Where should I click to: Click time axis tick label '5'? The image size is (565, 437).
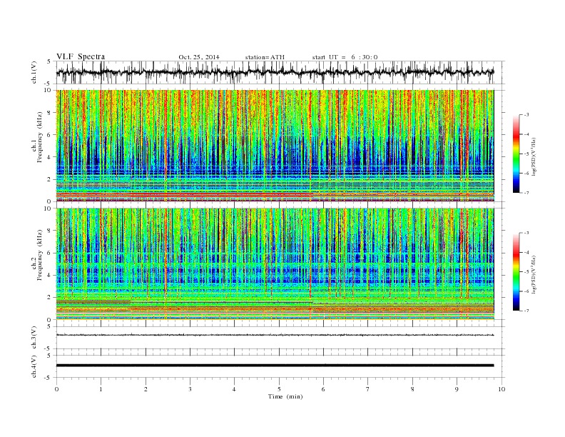click(x=279, y=389)
